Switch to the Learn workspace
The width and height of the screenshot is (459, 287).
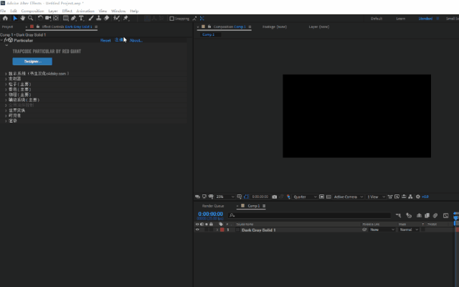401,19
